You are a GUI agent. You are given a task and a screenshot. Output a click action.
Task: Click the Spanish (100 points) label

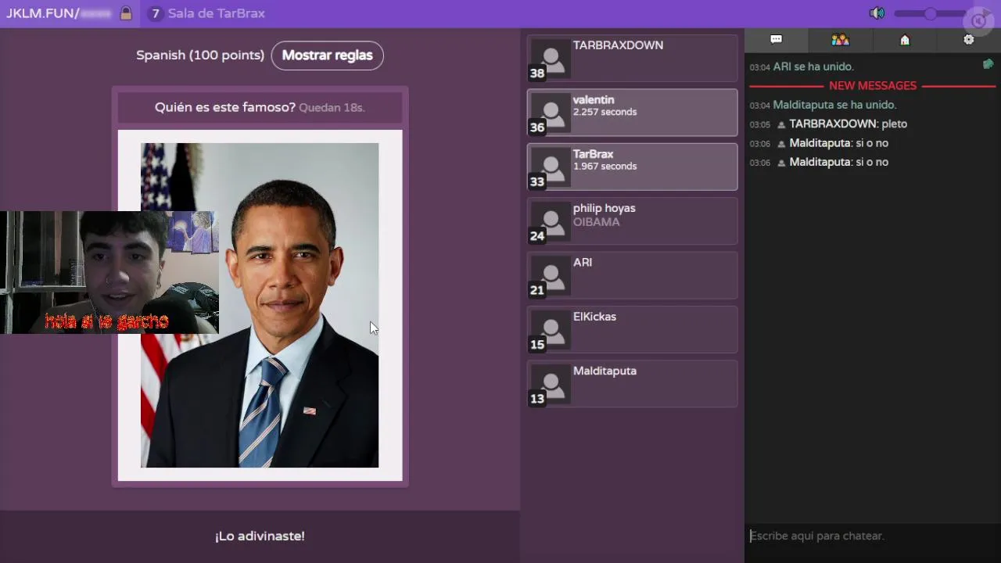200,56
